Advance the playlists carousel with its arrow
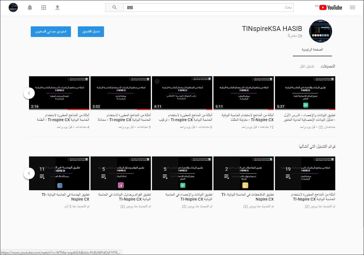The height and width of the screenshot is (255, 364). (29, 173)
